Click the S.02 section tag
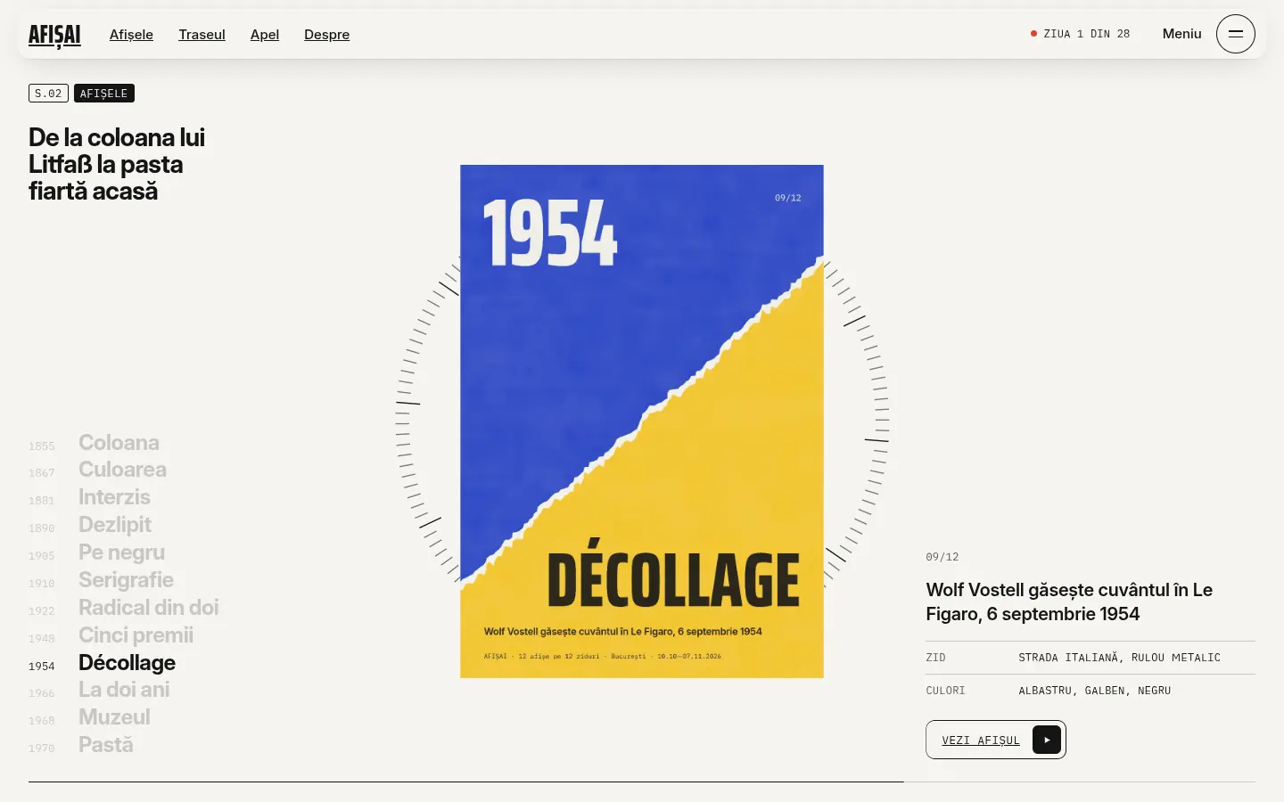 [x=48, y=94]
